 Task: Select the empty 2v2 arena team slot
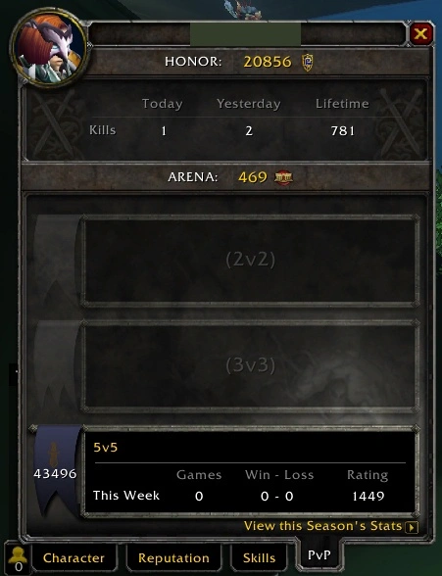click(251, 261)
